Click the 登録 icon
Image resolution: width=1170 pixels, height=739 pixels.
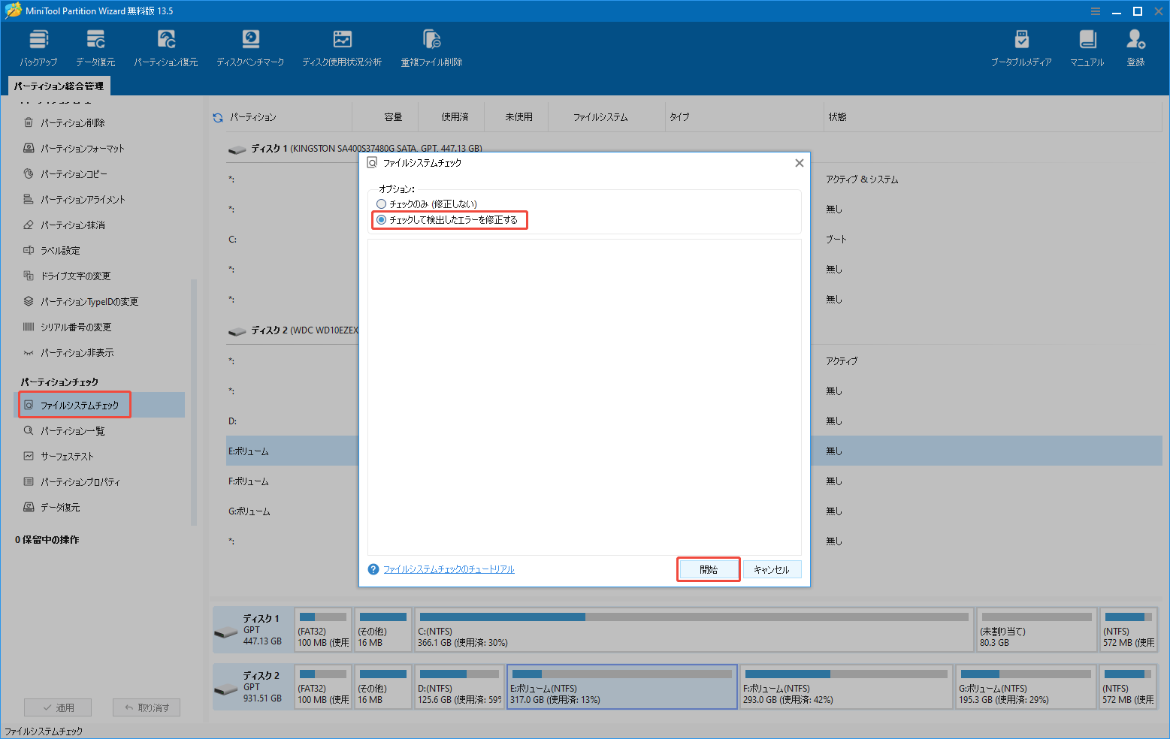[x=1135, y=47]
